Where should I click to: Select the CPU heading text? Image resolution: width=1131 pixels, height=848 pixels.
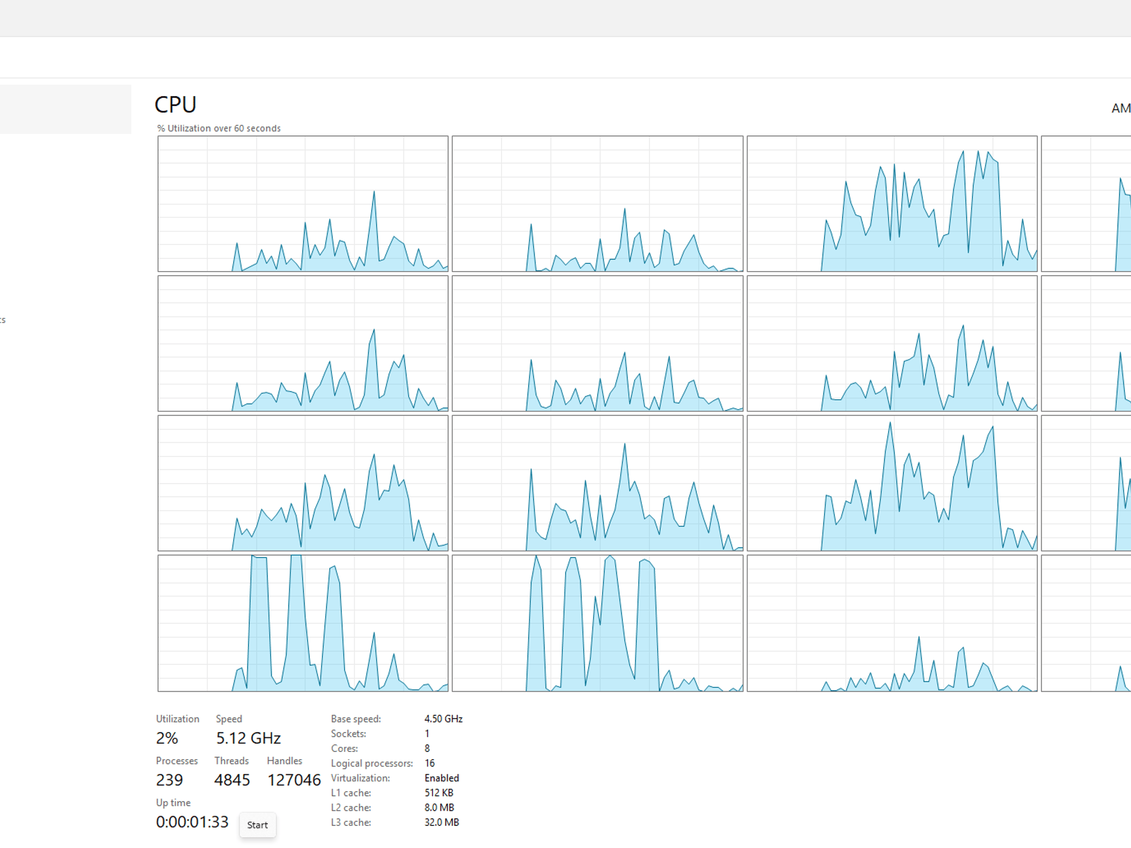176,105
